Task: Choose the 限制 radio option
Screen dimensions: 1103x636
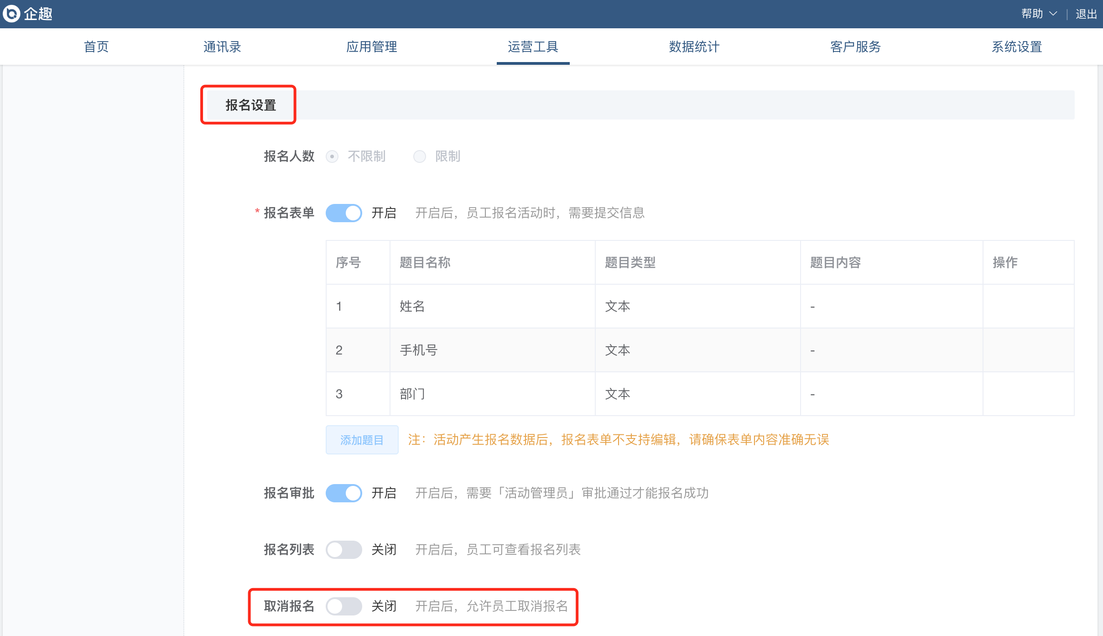Action: [420, 156]
